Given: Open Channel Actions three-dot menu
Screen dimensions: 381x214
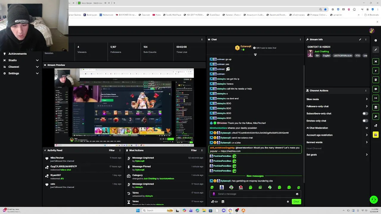Looking at the screenshot, I should click(x=366, y=91).
